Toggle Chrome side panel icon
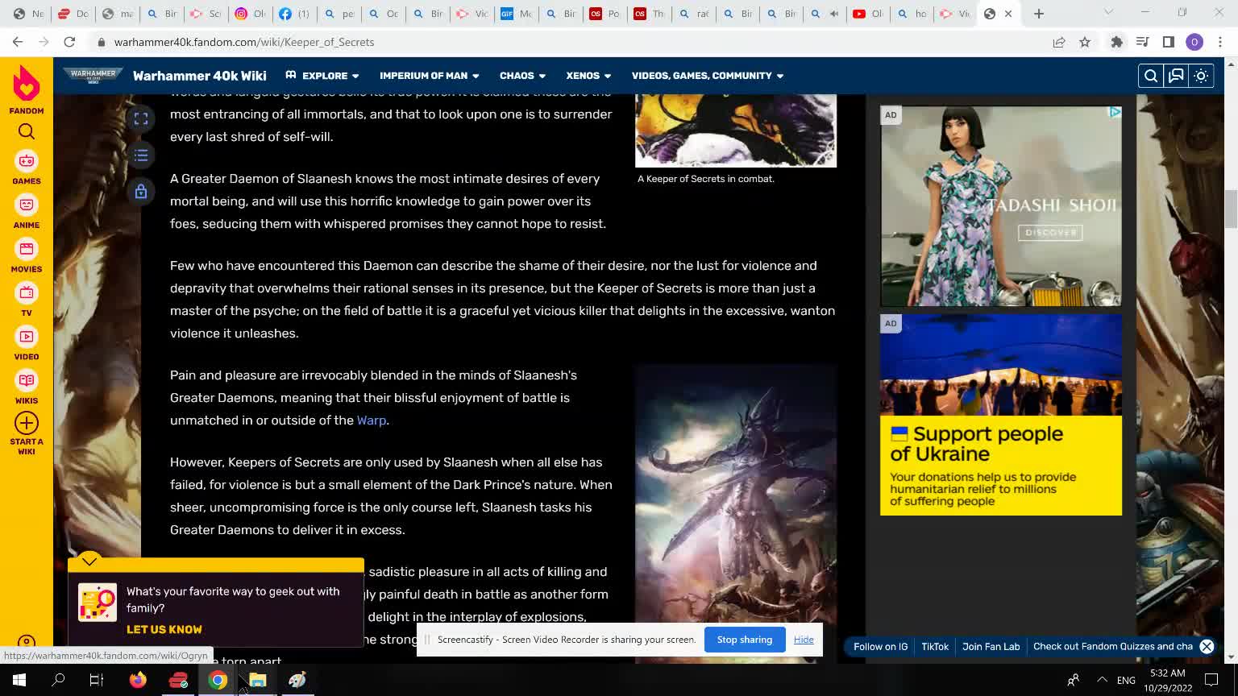 [x=1169, y=42]
